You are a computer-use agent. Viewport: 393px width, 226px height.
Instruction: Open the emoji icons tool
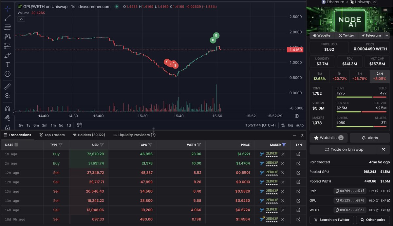pos(7,74)
